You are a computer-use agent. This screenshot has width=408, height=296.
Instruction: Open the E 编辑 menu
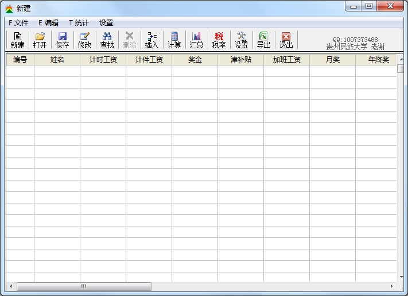click(x=48, y=23)
